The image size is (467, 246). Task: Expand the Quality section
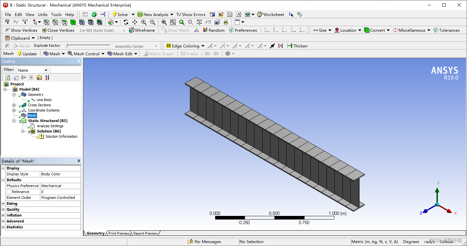click(x=3, y=209)
